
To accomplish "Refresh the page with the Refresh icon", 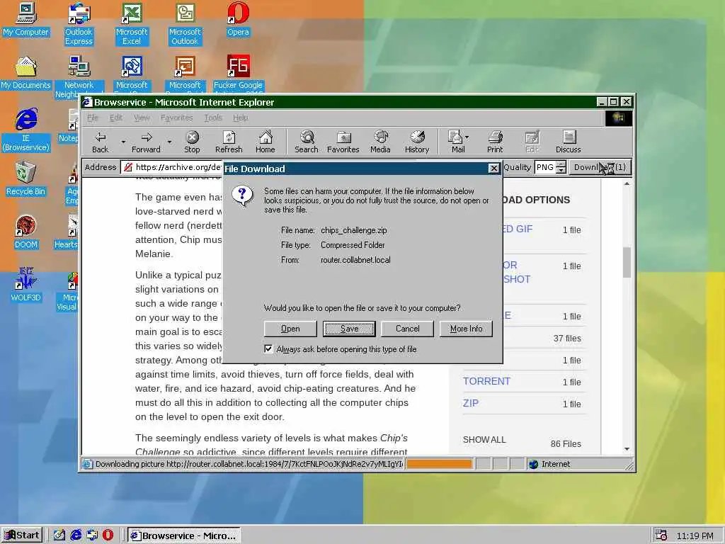I will (229, 142).
